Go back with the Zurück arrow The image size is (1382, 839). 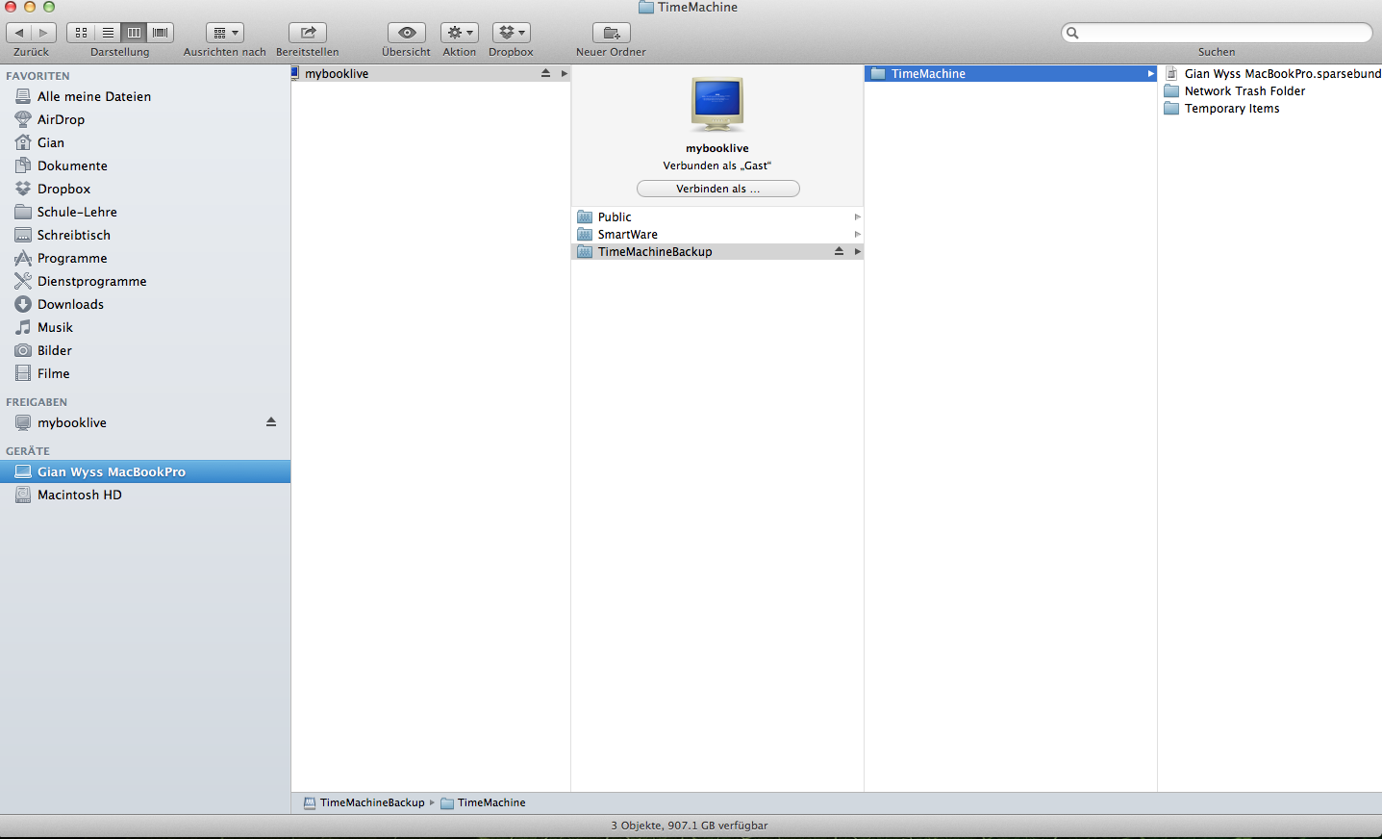19,33
